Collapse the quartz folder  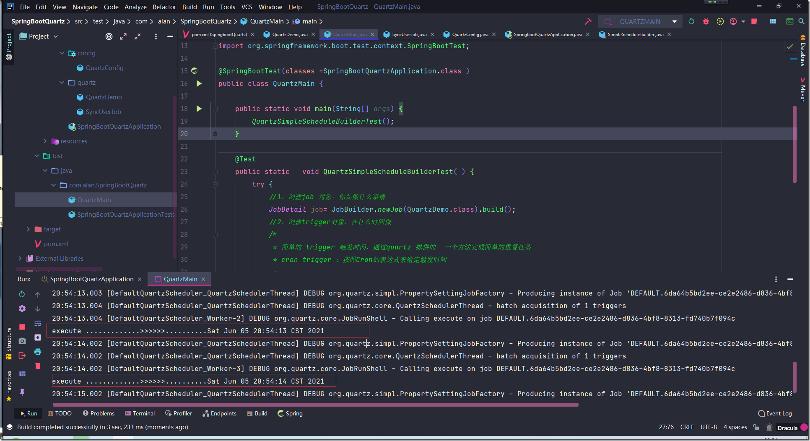(62, 83)
